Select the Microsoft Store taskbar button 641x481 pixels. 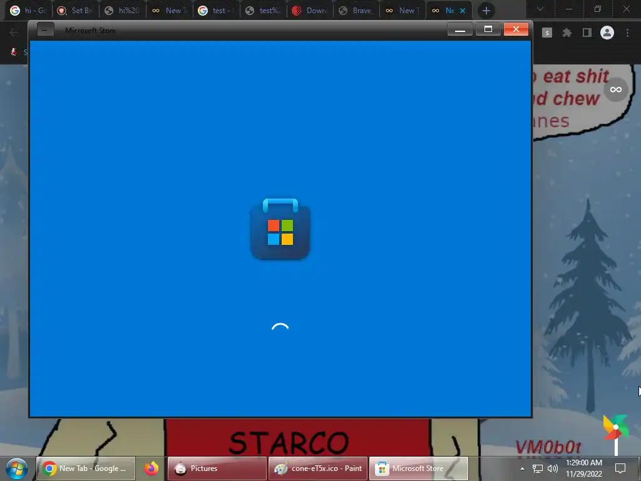pos(419,468)
